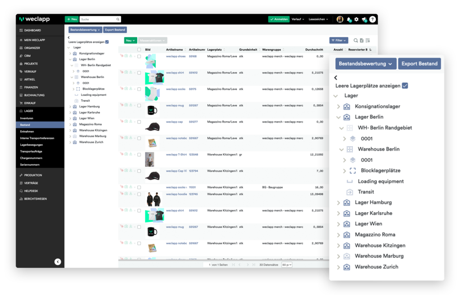Open announcements megaphone icon
462x295 pixels.
[365, 19]
